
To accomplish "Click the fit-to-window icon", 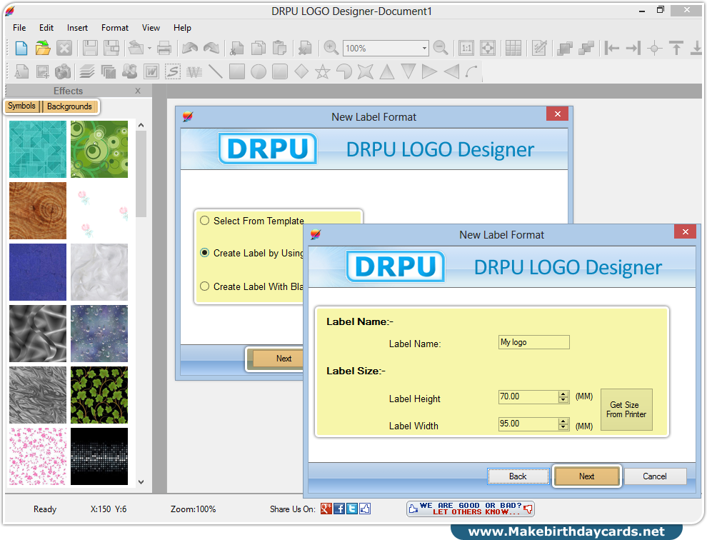I will coord(488,48).
